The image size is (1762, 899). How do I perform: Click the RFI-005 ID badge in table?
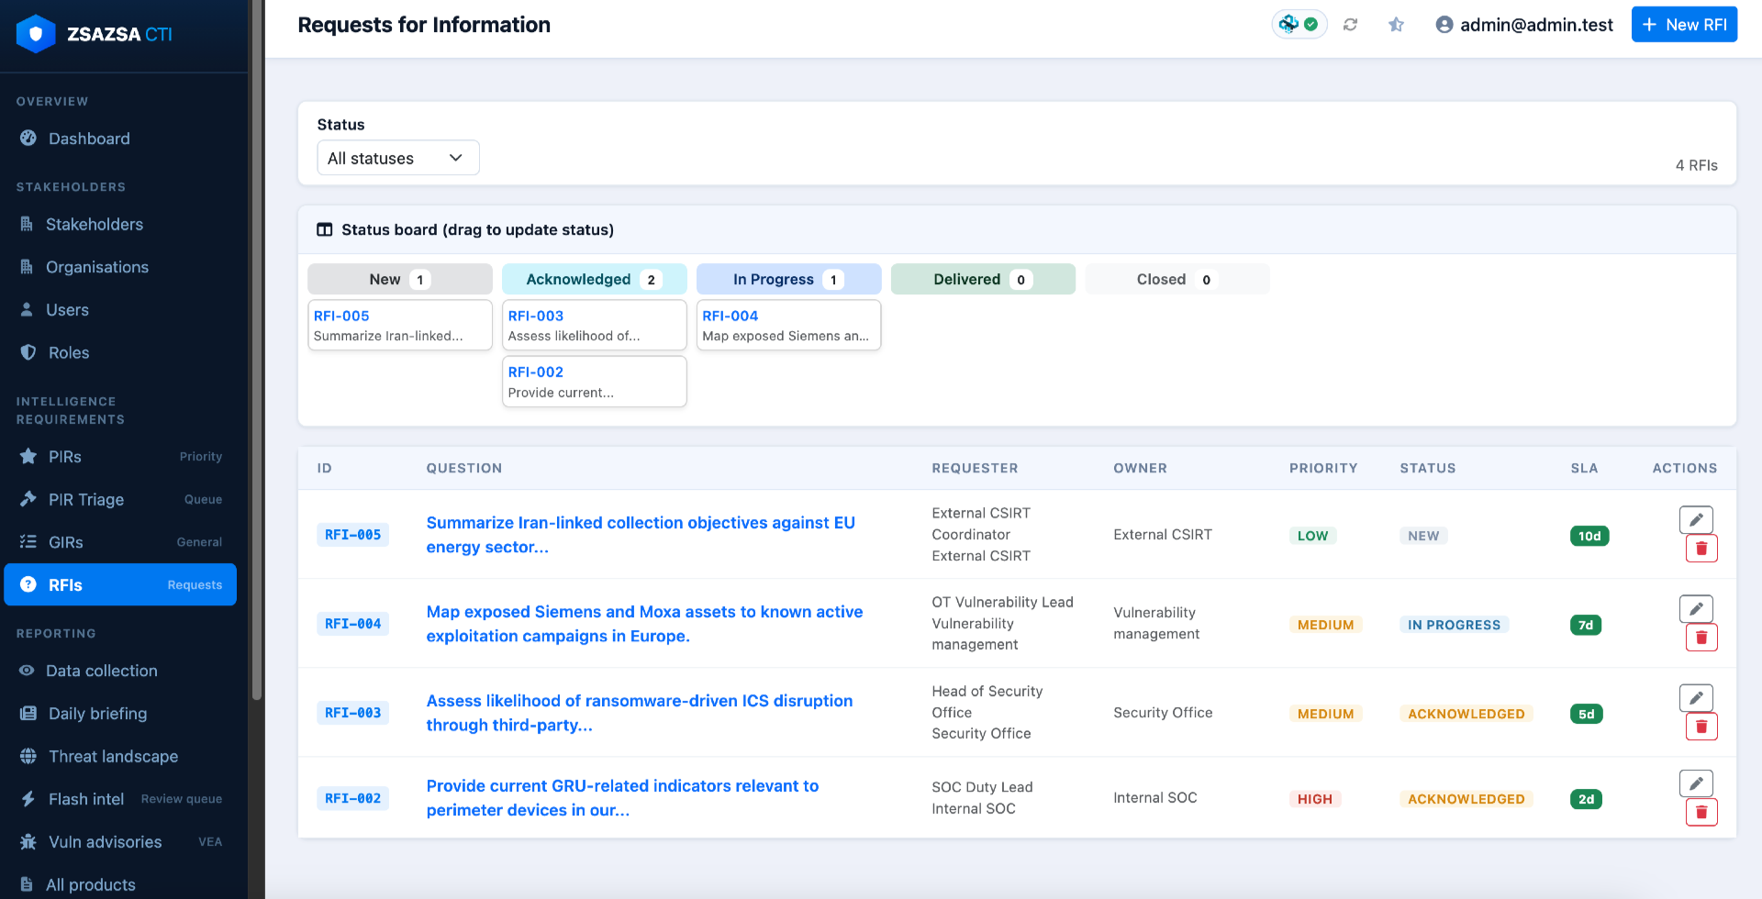tap(352, 535)
